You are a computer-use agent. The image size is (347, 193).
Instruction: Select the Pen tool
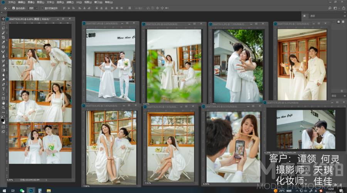coord(3,84)
